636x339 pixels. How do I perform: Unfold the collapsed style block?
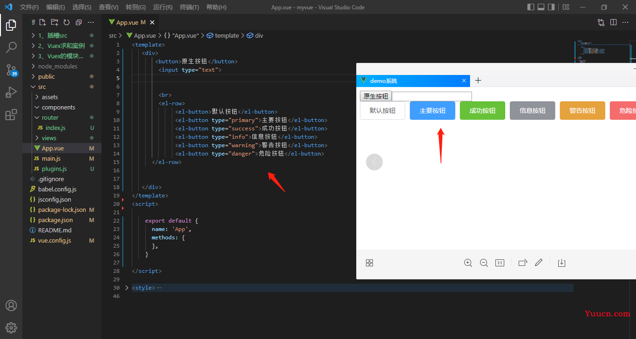click(x=127, y=288)
